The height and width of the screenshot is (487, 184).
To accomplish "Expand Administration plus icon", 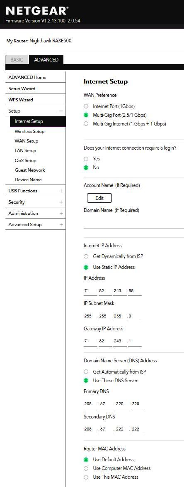I will 61,213.
